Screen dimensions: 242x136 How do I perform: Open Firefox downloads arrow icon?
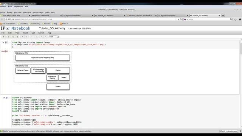click(235, 19)
